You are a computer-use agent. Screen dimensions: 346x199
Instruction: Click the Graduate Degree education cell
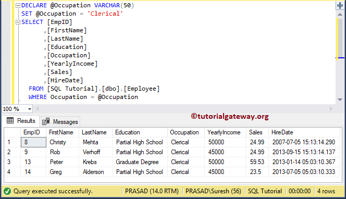(x=140, y=162)
